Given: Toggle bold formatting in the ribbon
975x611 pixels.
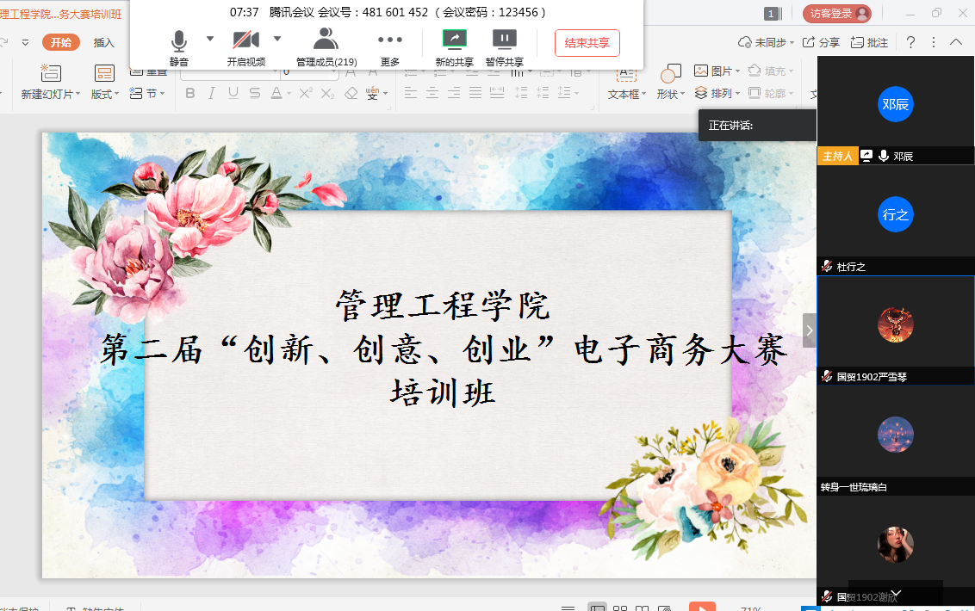Looking at the screenshot, I should [x=190, y=94].
